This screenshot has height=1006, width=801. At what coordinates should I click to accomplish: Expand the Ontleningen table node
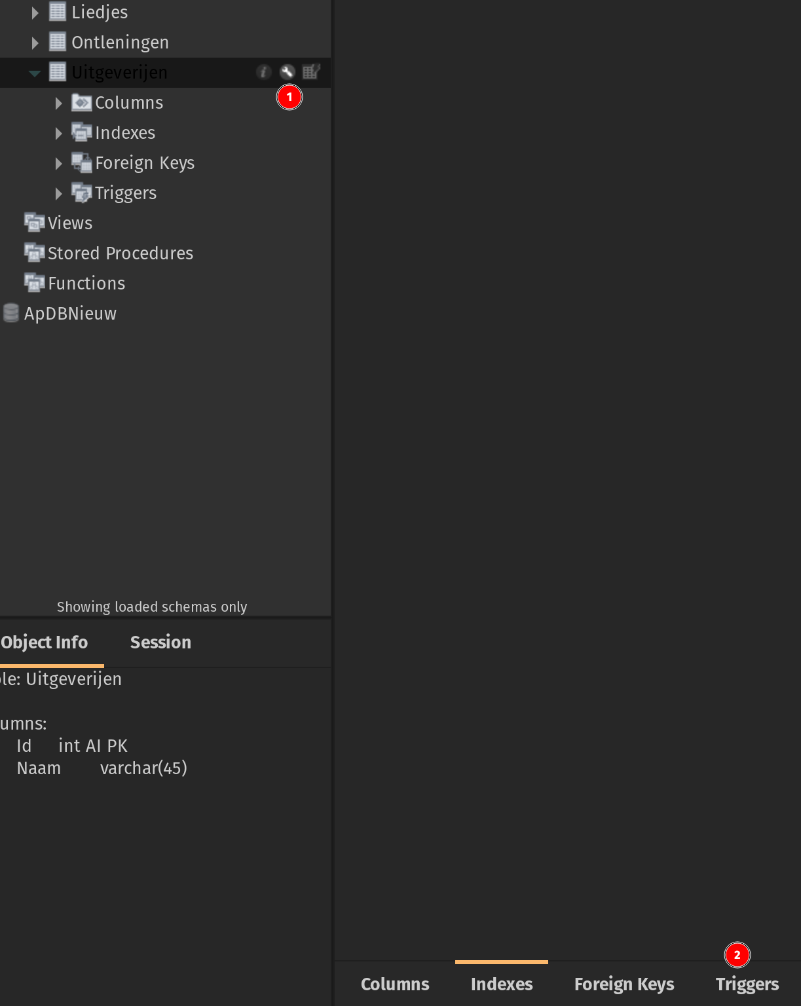click(35, 43)
